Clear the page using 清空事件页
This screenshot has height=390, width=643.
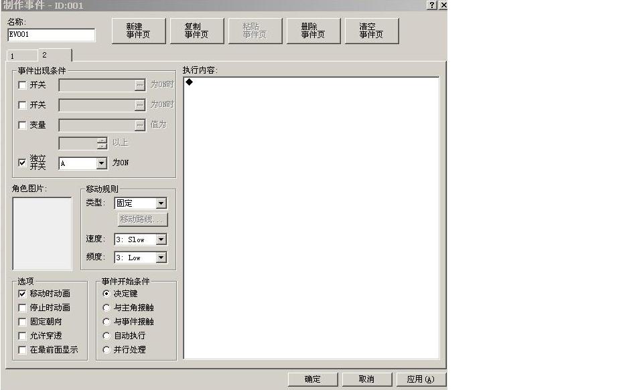pyautogui.click(x=372, y=31)
